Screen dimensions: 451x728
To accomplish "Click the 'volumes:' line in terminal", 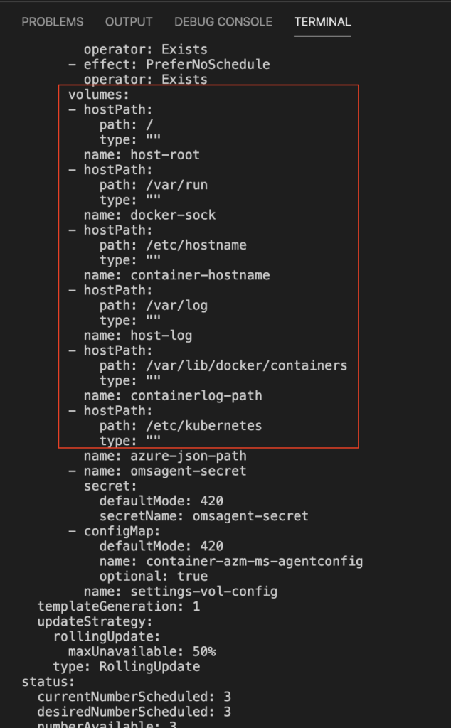I will 98,95.
